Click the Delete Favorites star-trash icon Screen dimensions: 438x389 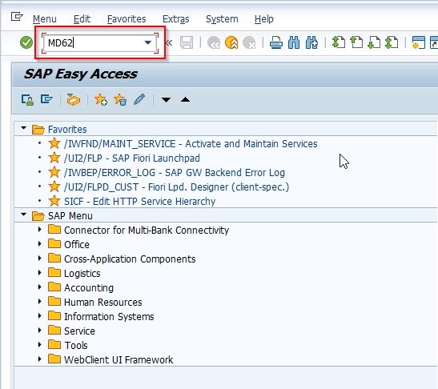click(120, 100)
